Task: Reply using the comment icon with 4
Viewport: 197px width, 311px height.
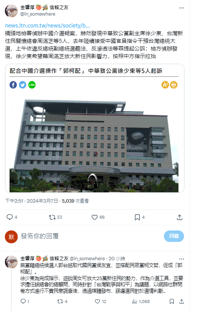Action: 12,217
